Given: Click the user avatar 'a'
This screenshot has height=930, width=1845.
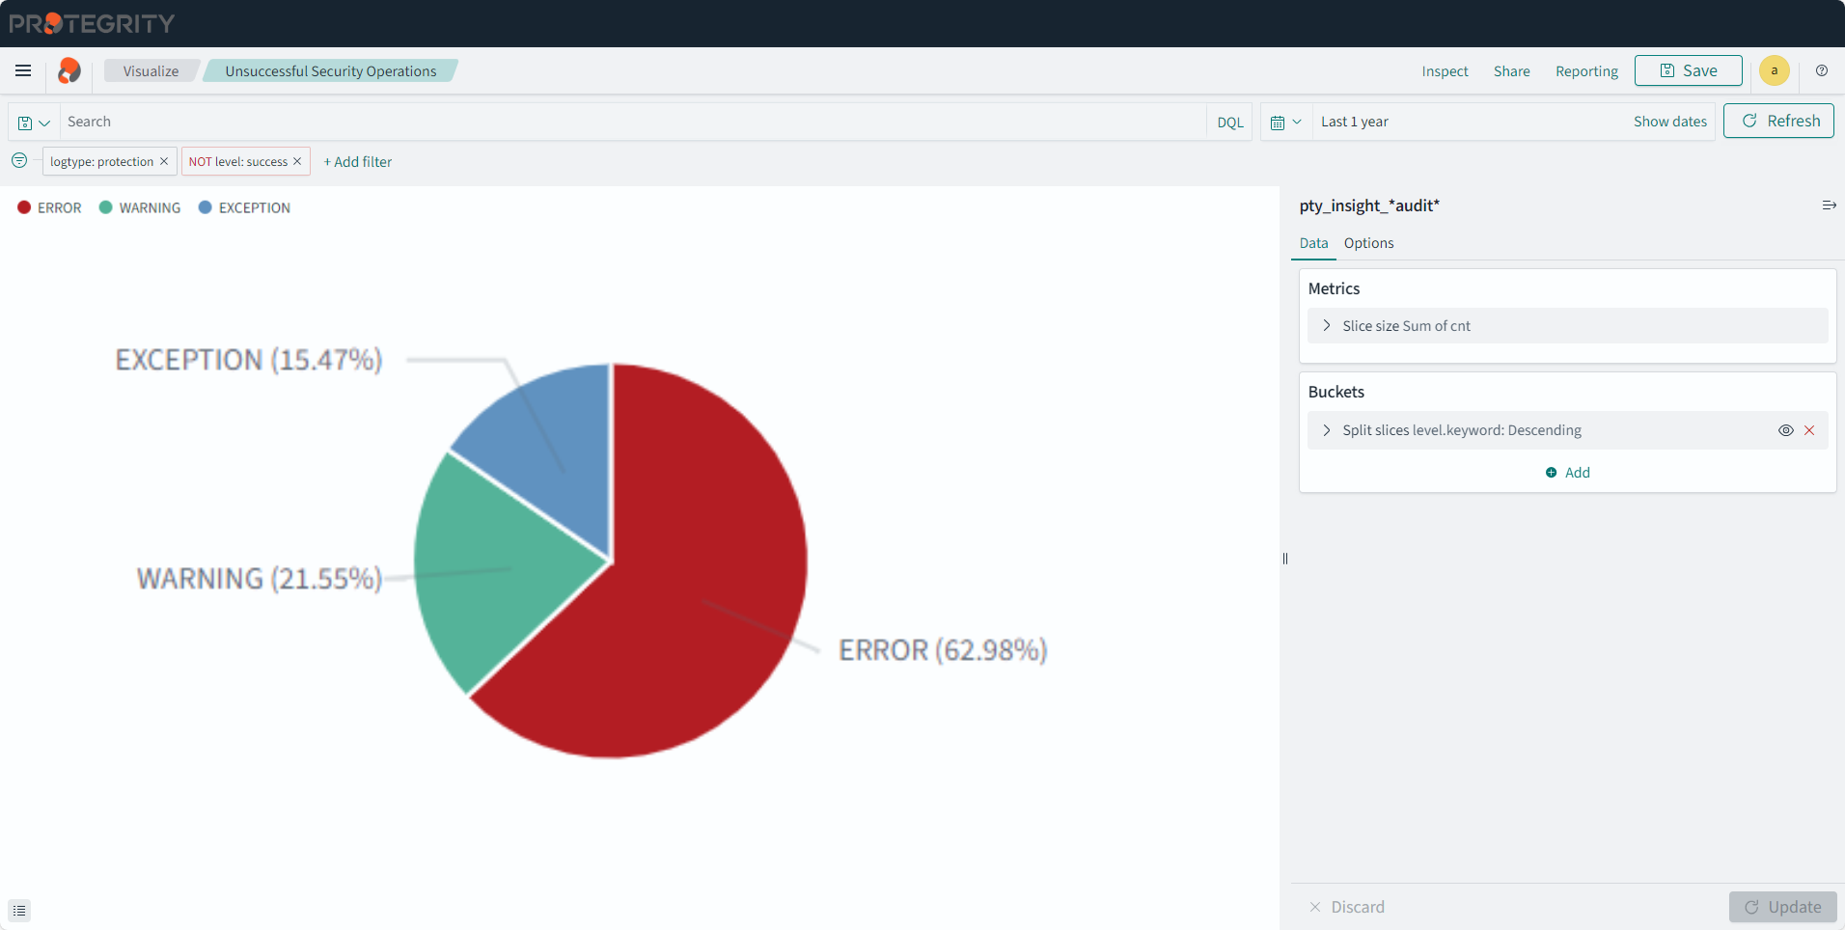Looking at the screenshot, I should pos(1774,70).
